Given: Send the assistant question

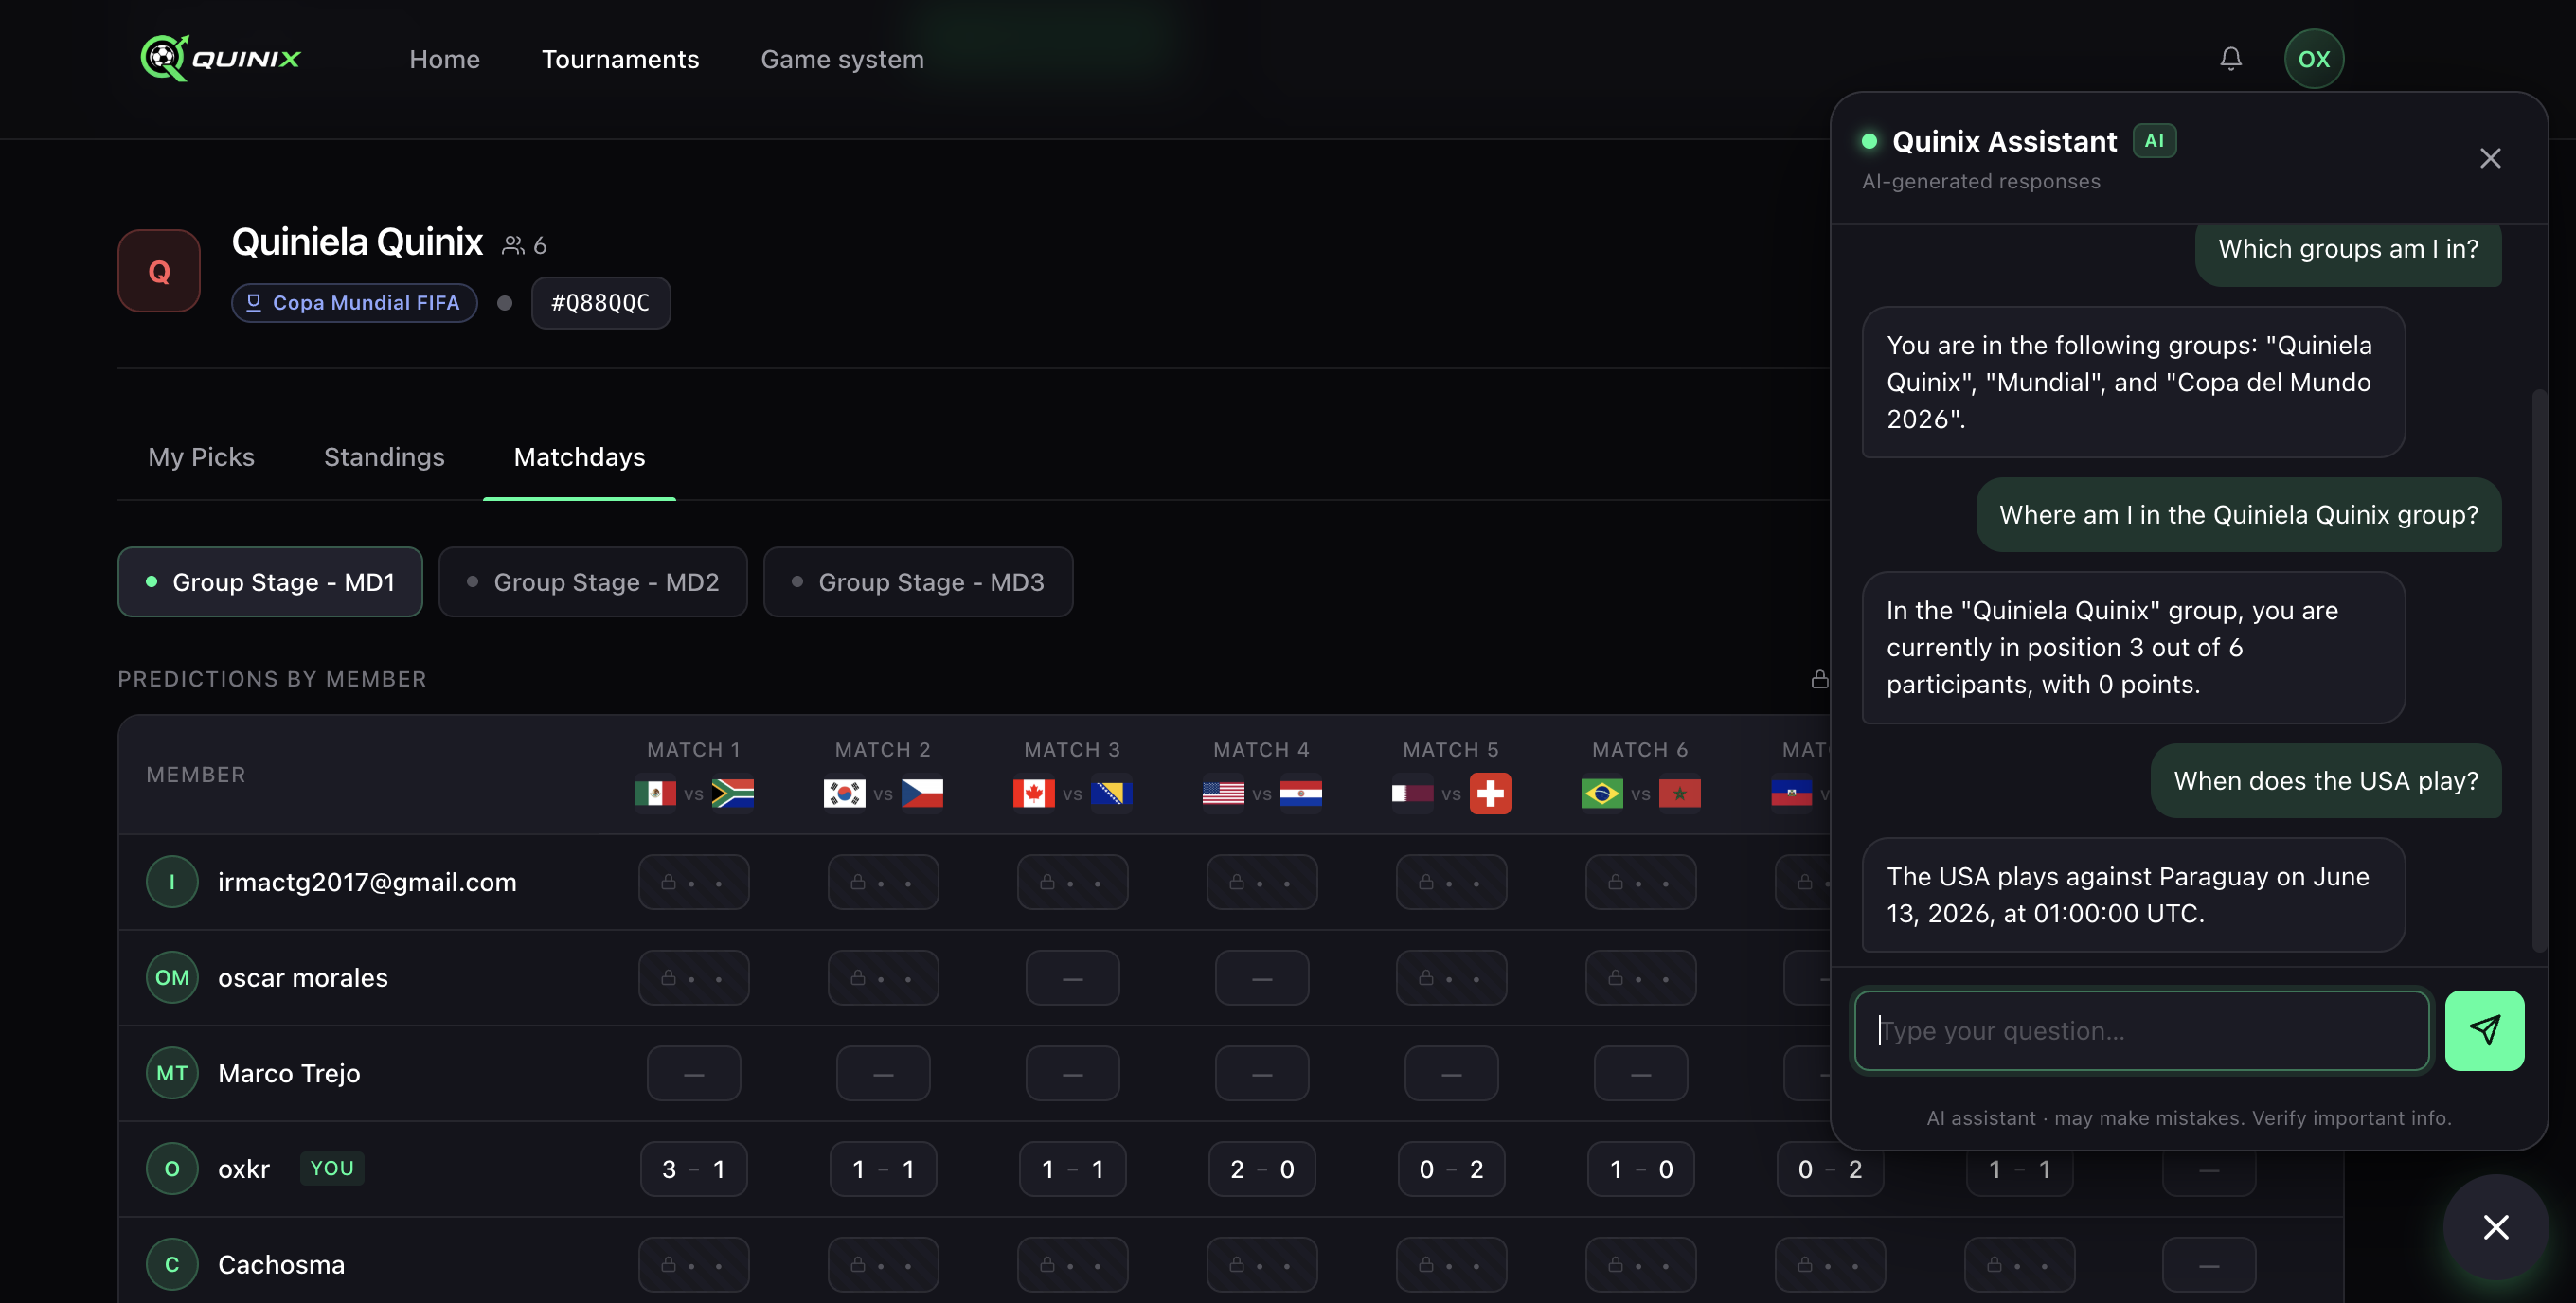Looking at the screenshot, I should tap(2484, 1030).
